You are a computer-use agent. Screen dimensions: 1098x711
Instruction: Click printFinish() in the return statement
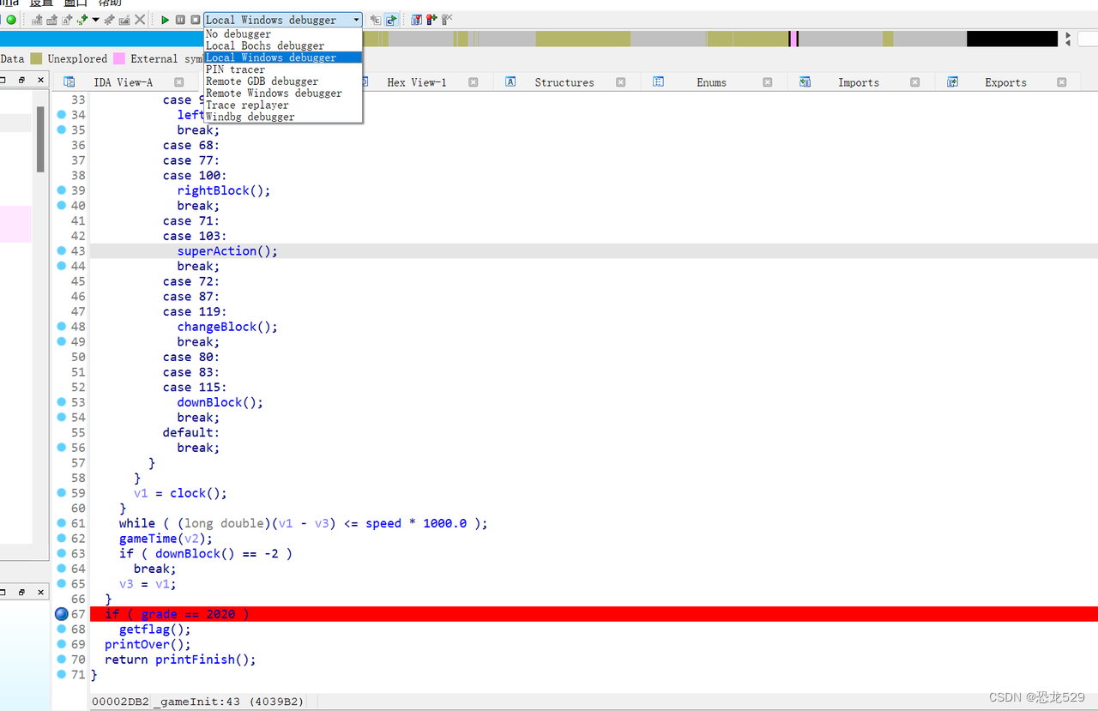(206, 660)
